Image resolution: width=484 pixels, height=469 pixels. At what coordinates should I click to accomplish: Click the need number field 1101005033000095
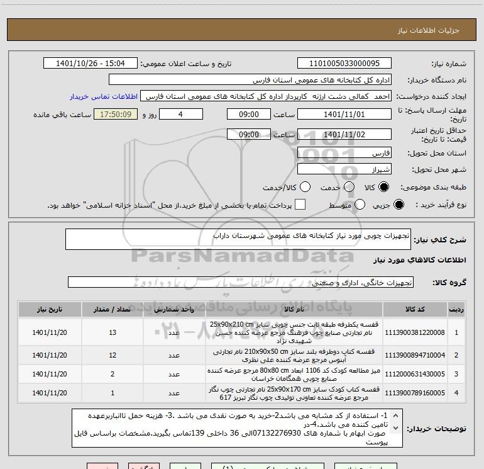[344, 64]
